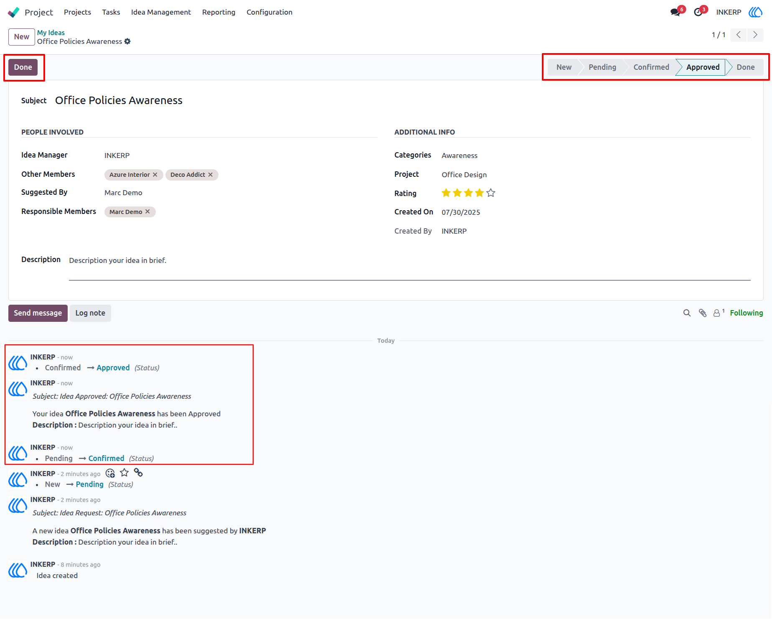Click the Send message button
This screenshot has height=619, width=772.
coord(38,313)
